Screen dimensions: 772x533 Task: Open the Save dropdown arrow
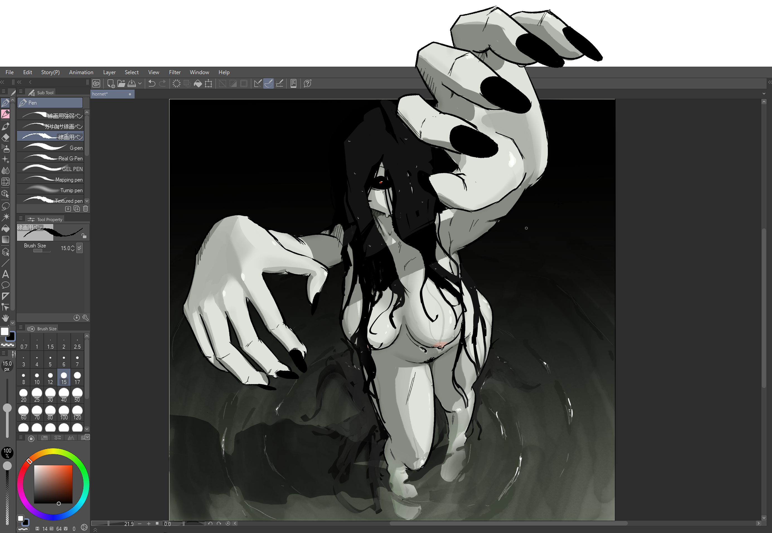click(140, 83)
